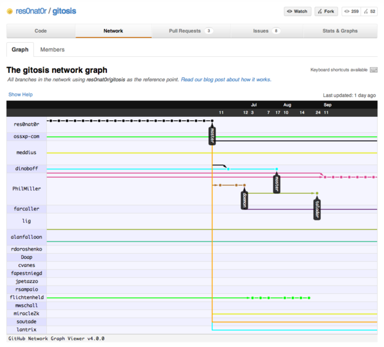View the 52 forks count
Image resolution: width=384 pixels, height=347 pixels.
(369, 12)
